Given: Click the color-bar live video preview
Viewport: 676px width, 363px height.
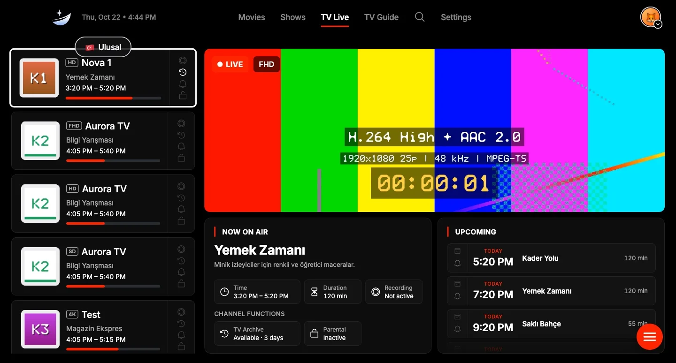Looking at the screenshot, I should (x=434, y=130).
